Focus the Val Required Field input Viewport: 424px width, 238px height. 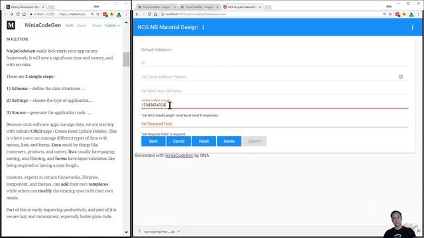tap(275, 124)
